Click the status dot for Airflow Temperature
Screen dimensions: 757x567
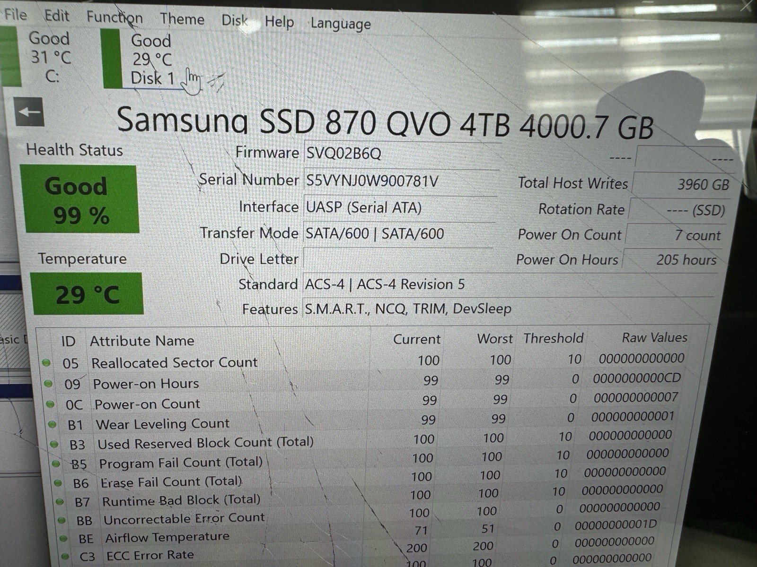pyautogui.click(x=63, y=538)
